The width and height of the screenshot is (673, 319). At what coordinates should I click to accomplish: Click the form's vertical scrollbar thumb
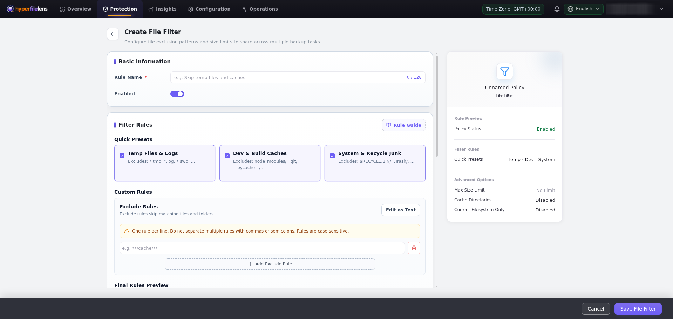click(x=437, y=106)
